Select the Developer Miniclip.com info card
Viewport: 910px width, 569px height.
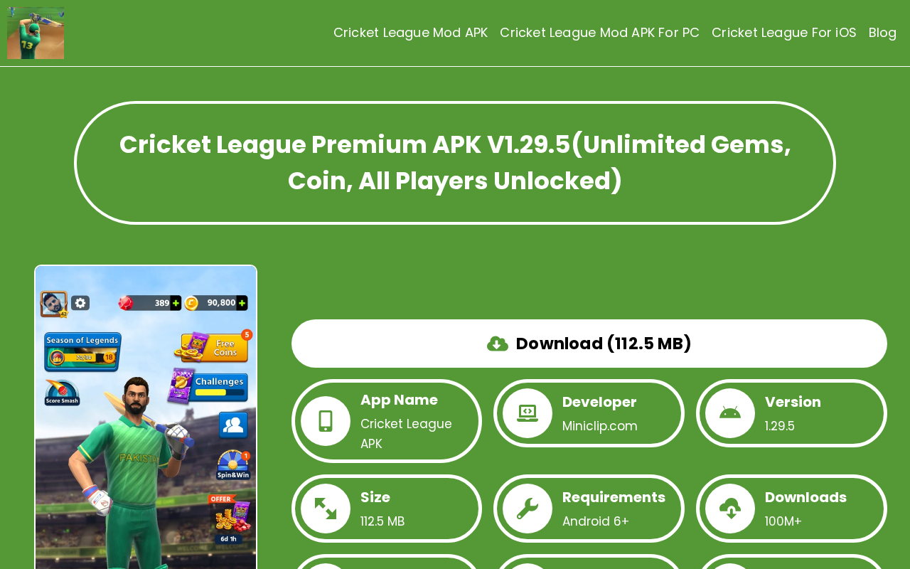coord(589,413)
